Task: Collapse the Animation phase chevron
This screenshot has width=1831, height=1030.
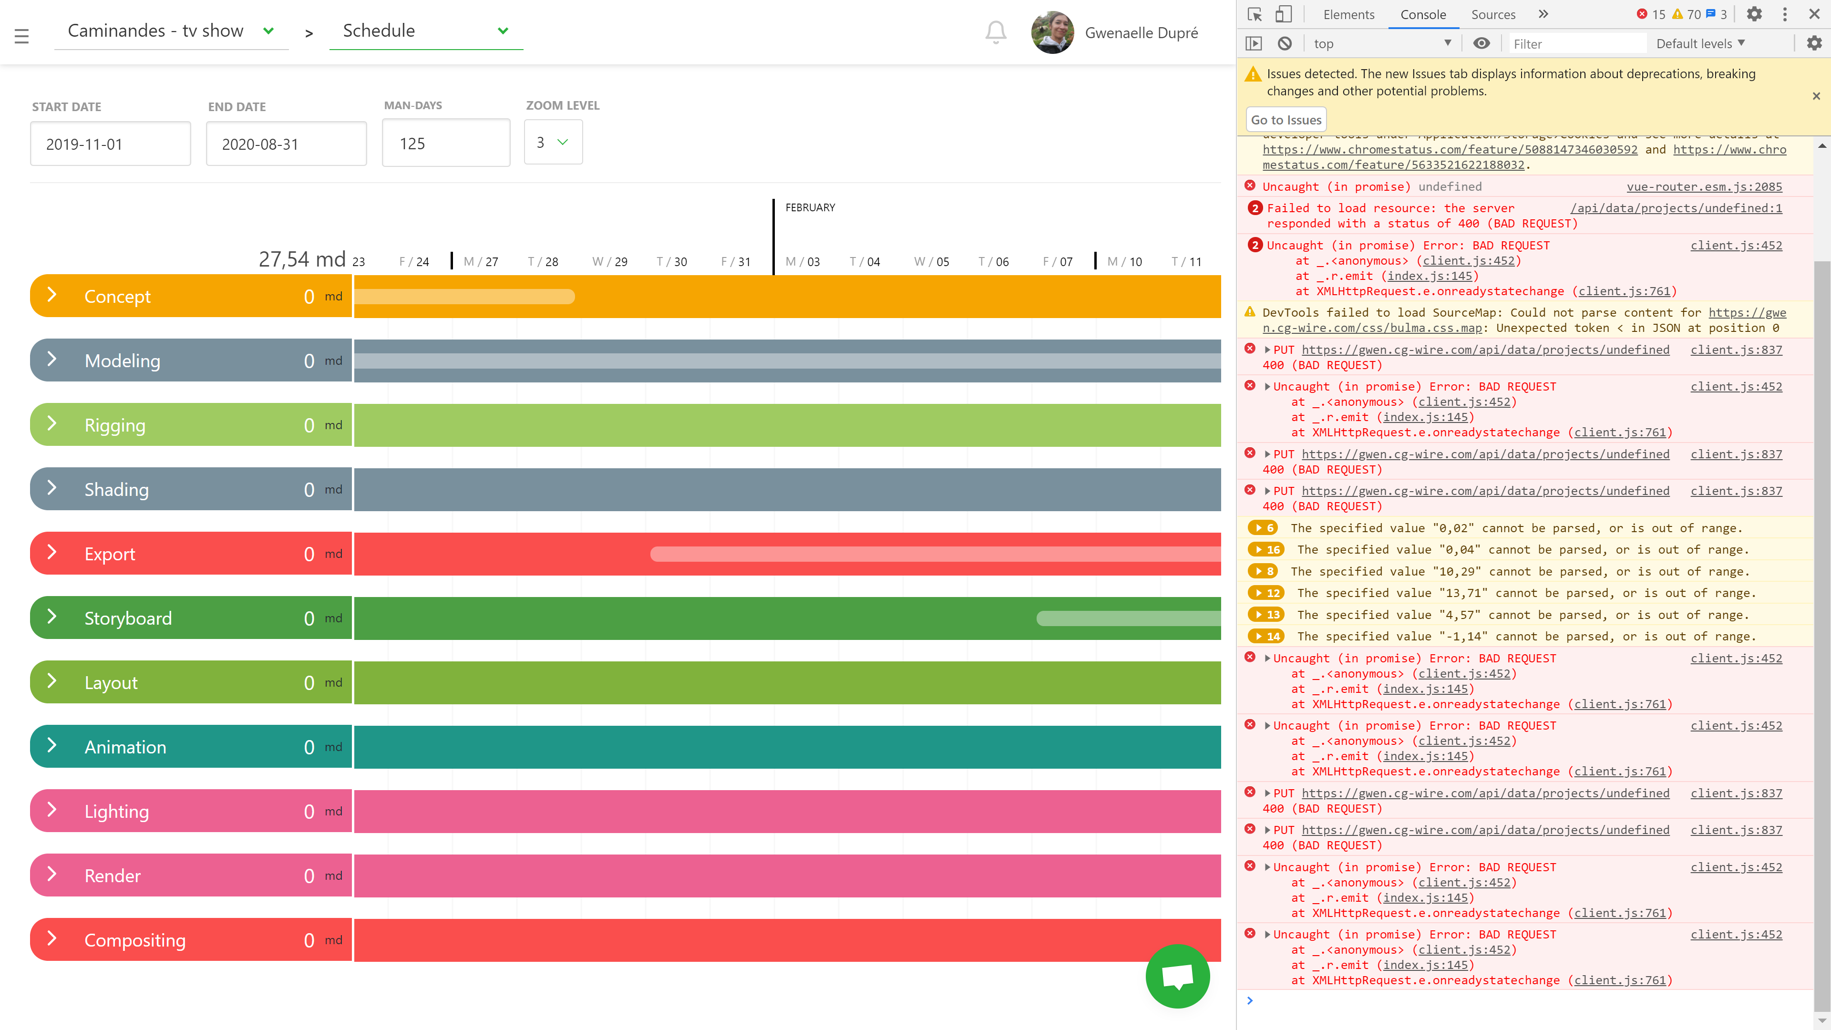Action: [x=51, y=746]
